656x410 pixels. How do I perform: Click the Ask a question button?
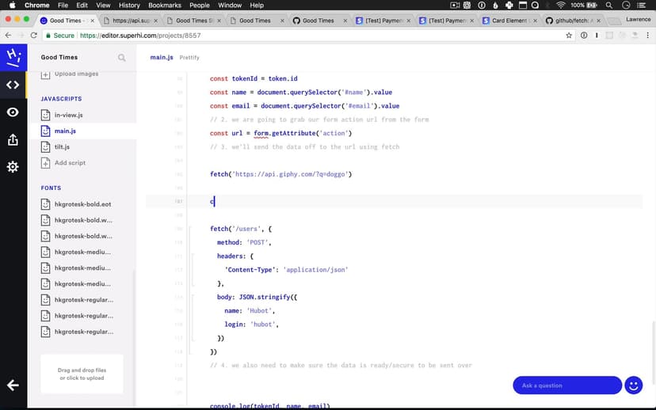pyautogui.click(x=566, y=385)
